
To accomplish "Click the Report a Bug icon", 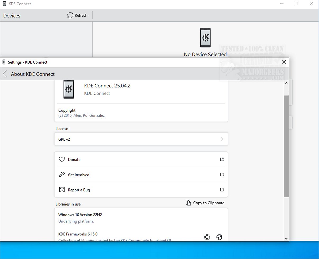I will [x=62, y=190].
